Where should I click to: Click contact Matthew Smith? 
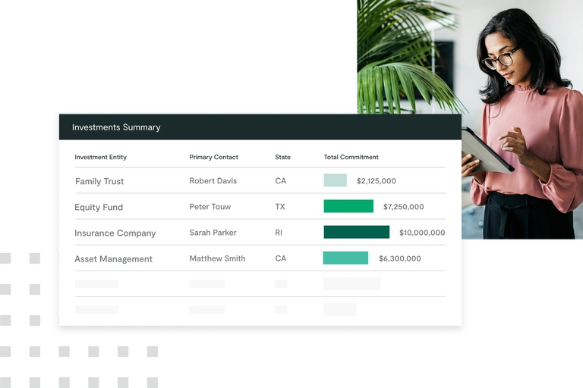tap(217, 258)
